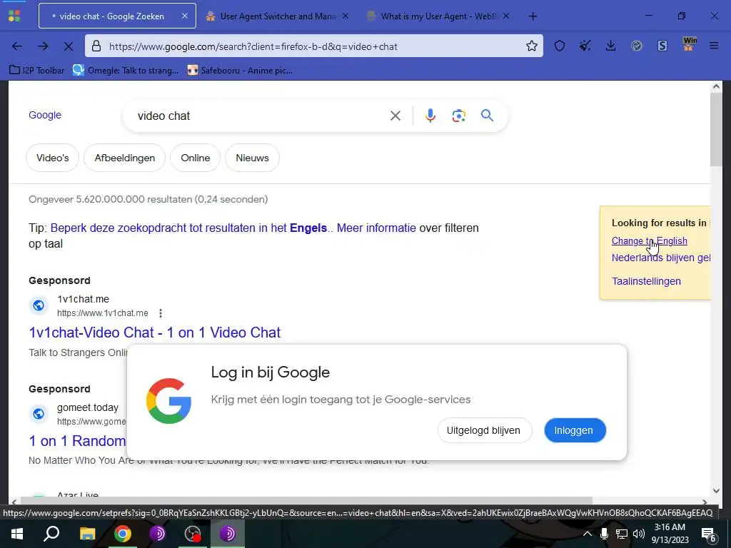Show hidden system tray icons chevron
This screenshot has width=731, height=548.
click(588, 534)
